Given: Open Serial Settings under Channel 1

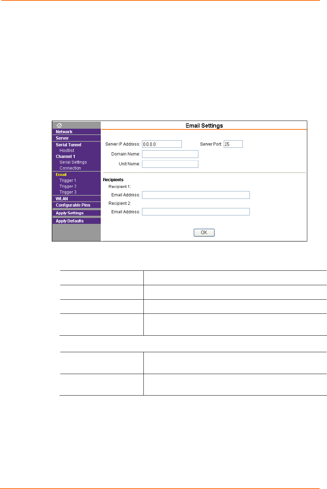Looking at the screenshot, I should coord(73,162).
